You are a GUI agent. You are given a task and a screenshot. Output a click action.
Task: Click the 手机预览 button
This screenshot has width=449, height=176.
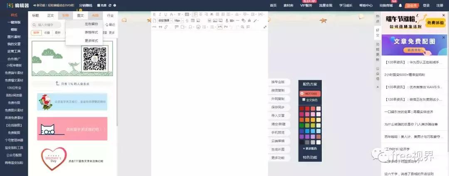point(278,132)
